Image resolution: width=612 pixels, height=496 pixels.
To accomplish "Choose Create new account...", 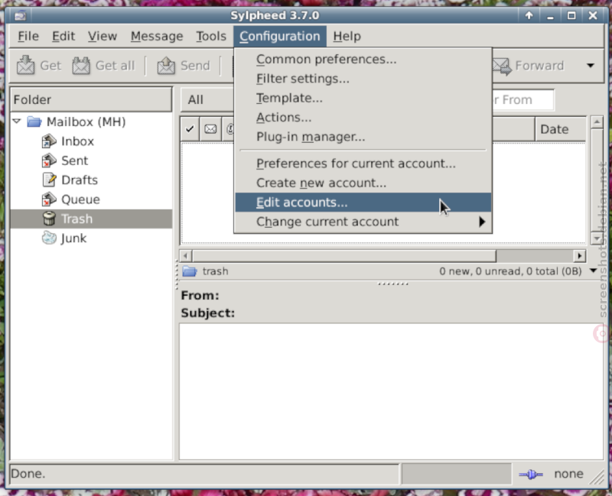I will tap(363, 183).
